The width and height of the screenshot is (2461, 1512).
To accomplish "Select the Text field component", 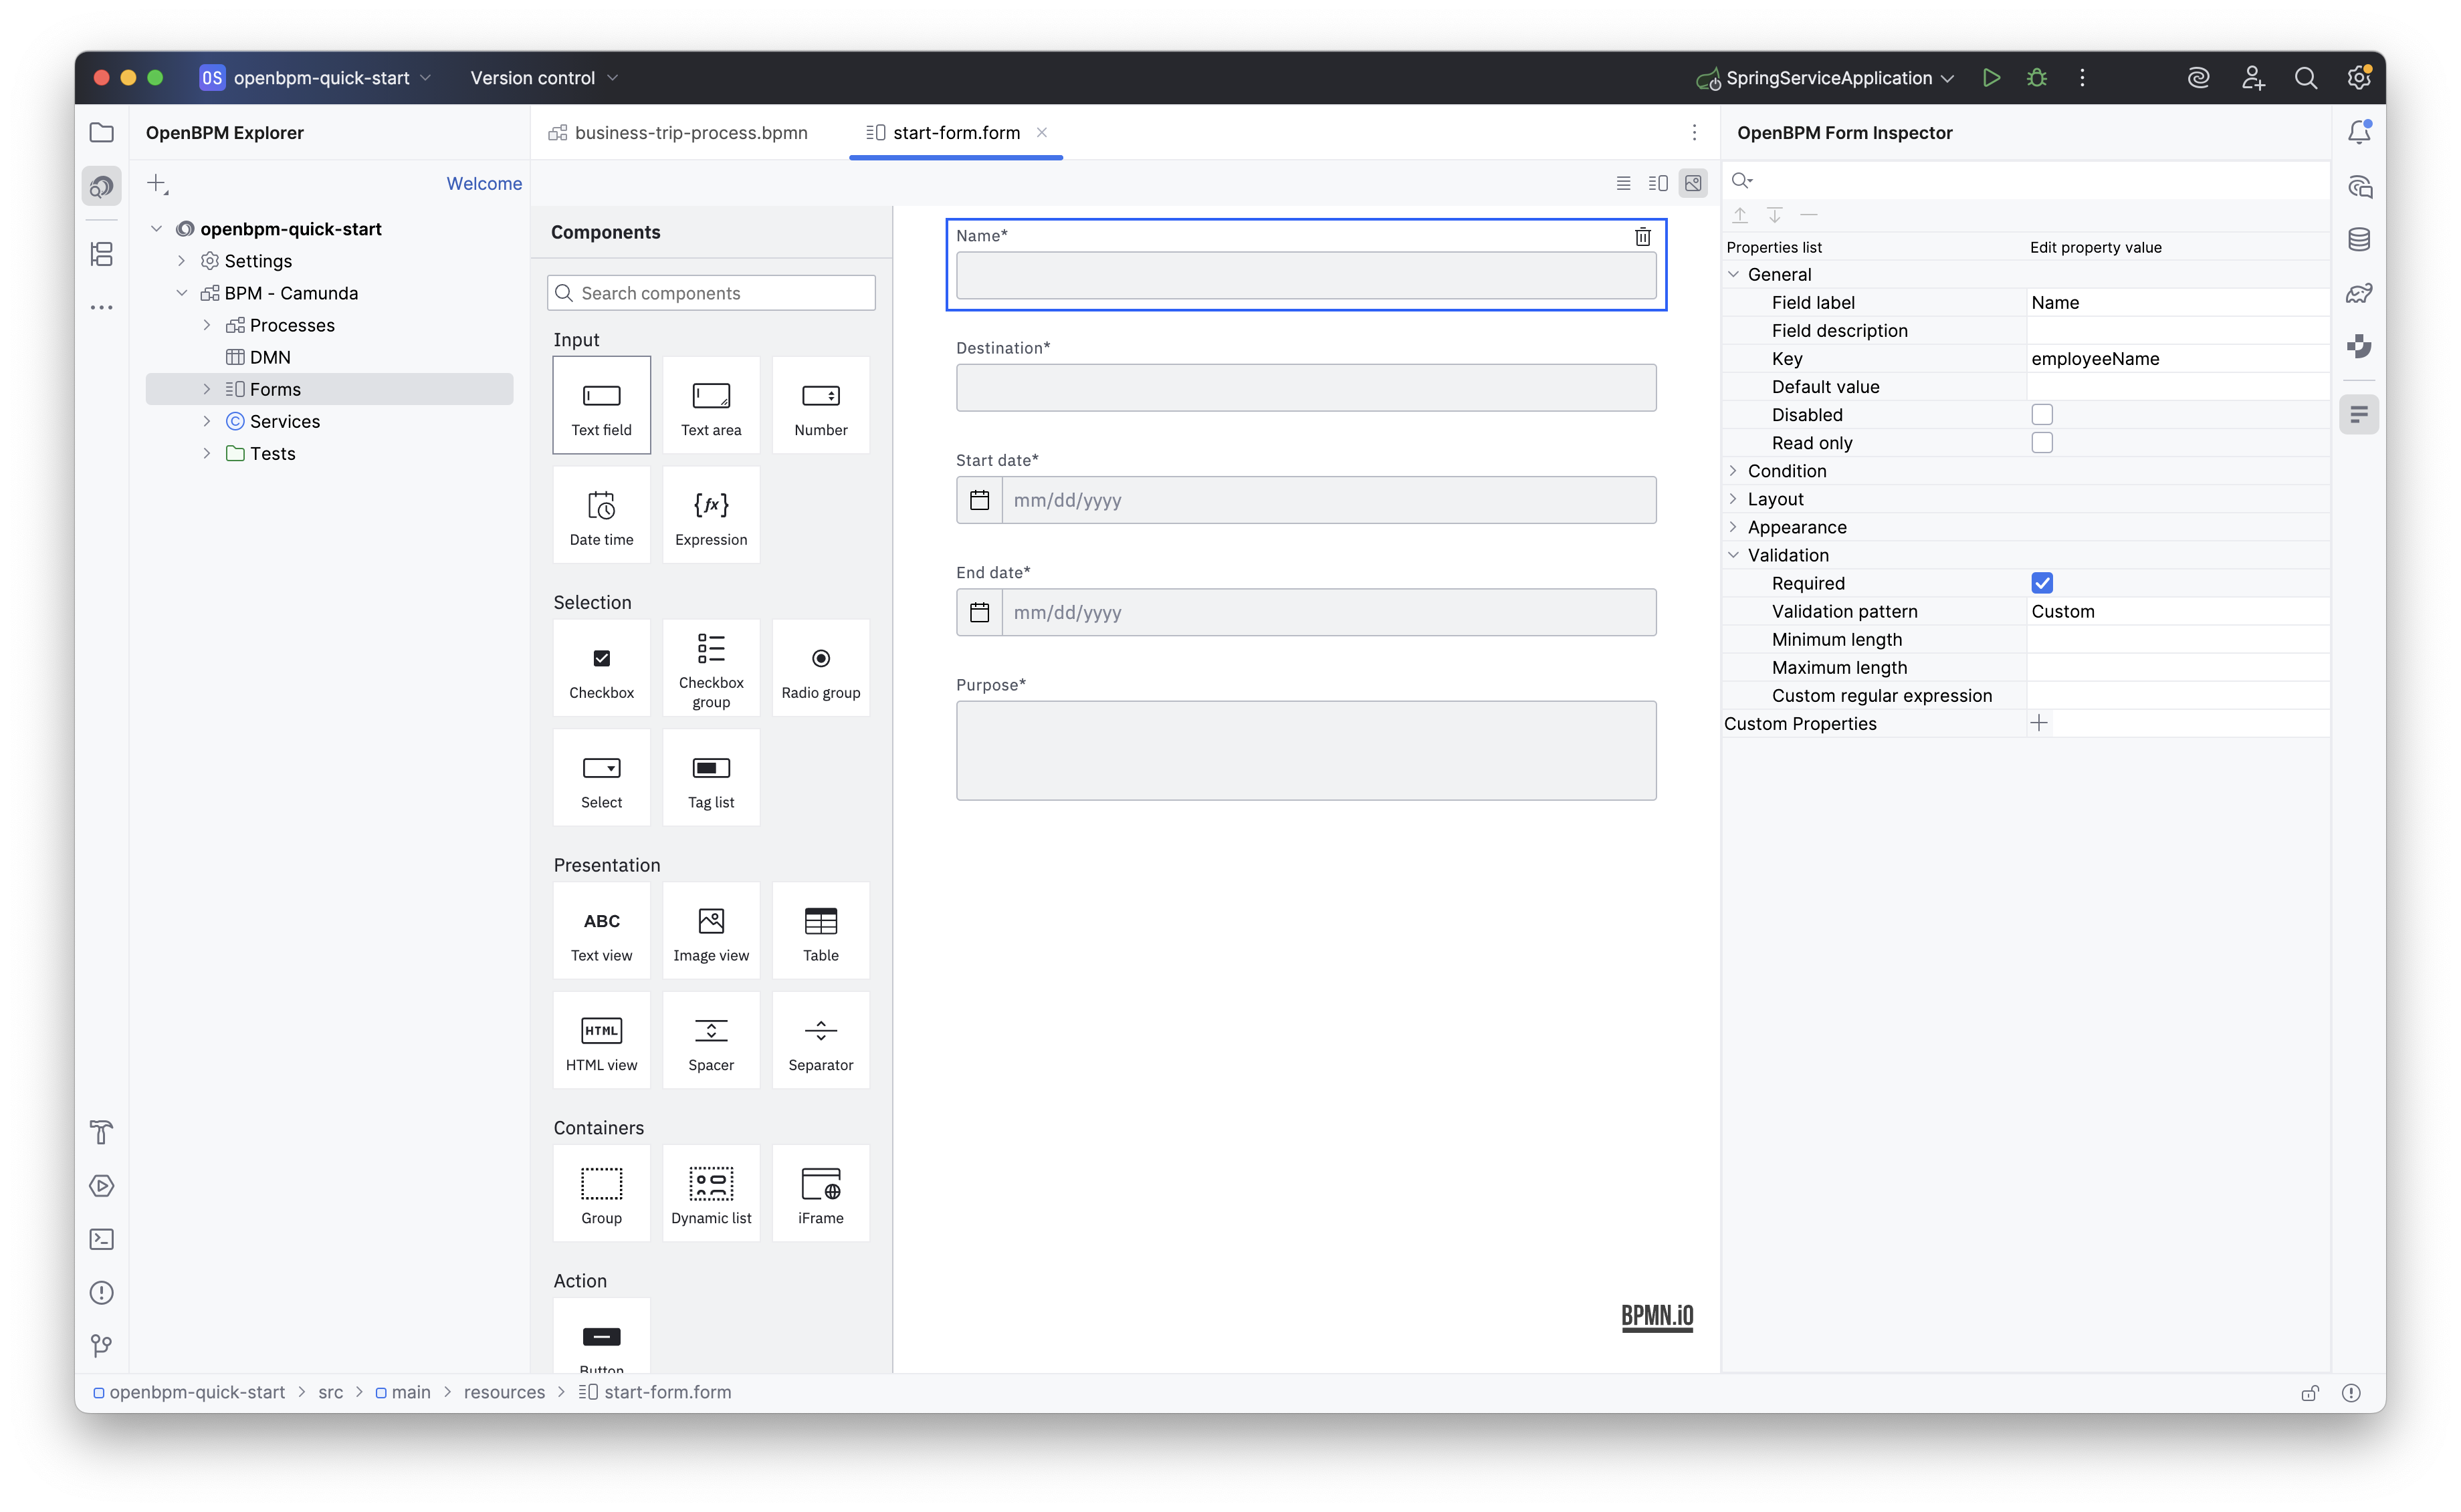I will pos(601,405).
